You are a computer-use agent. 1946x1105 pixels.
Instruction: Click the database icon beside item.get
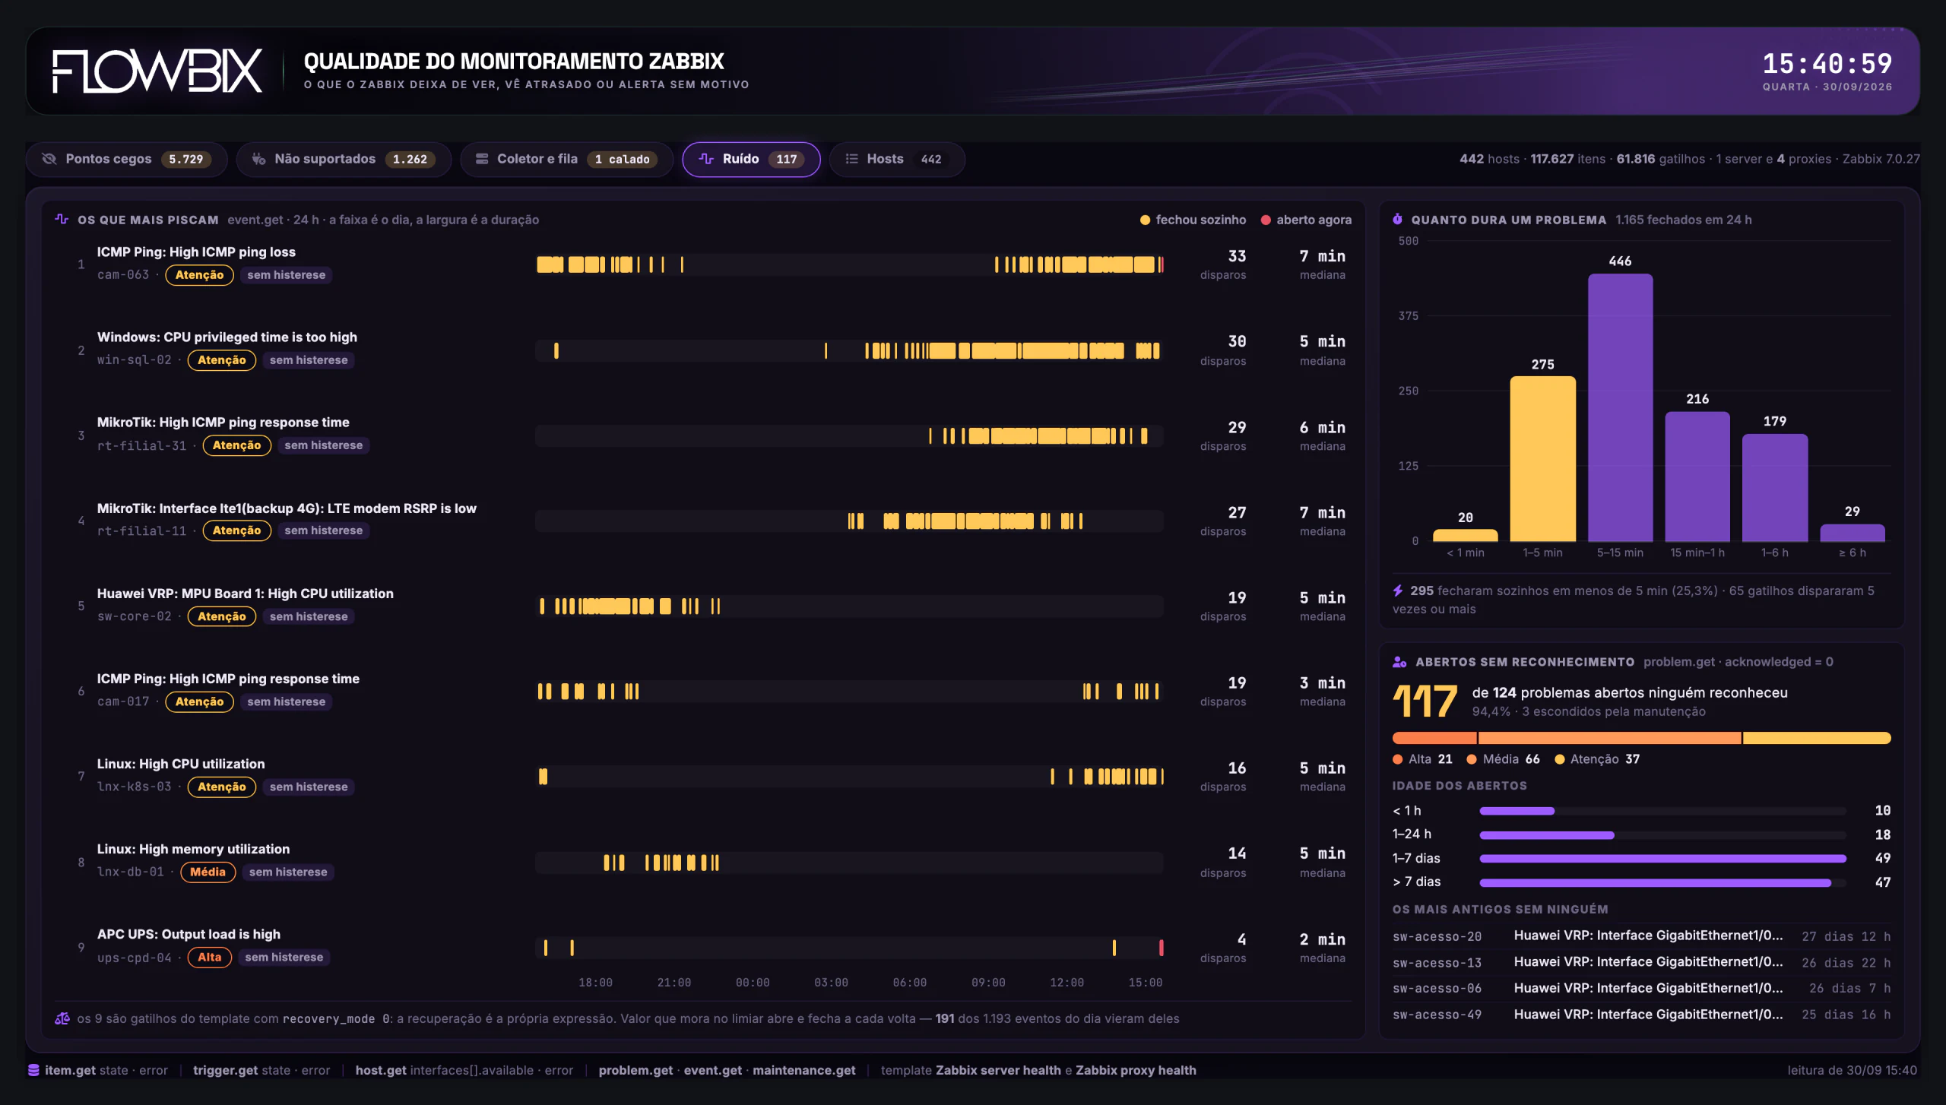click(33, 1070)
